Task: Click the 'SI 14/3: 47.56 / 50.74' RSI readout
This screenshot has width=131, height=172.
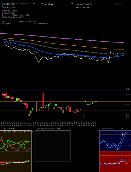Action: click(x=20, y=15)
